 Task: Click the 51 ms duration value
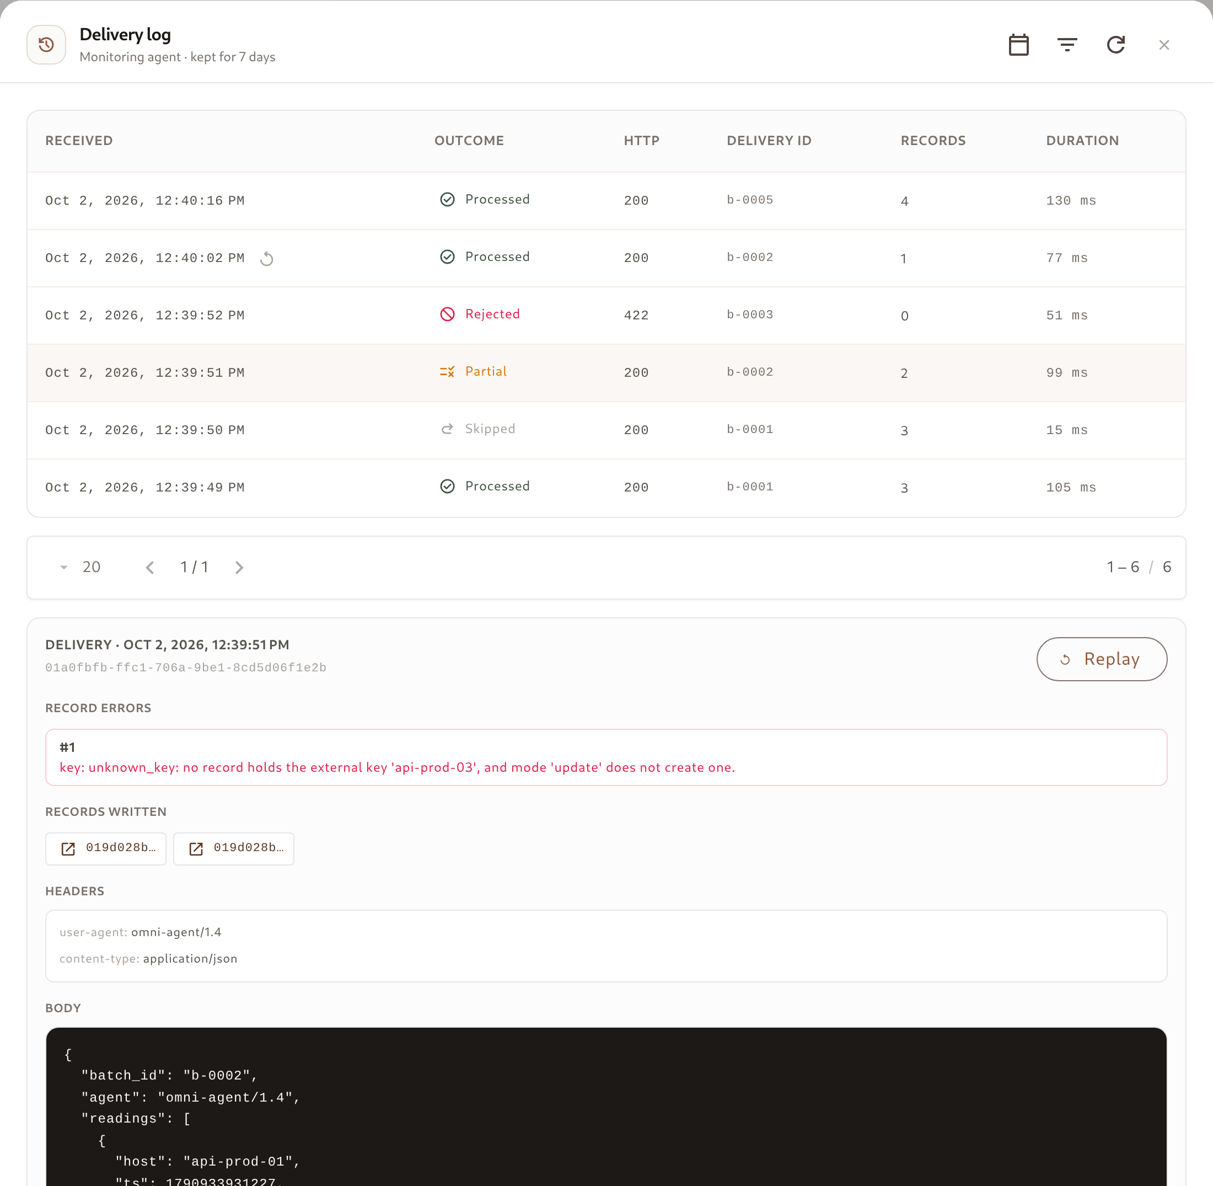click(1067, 315)
